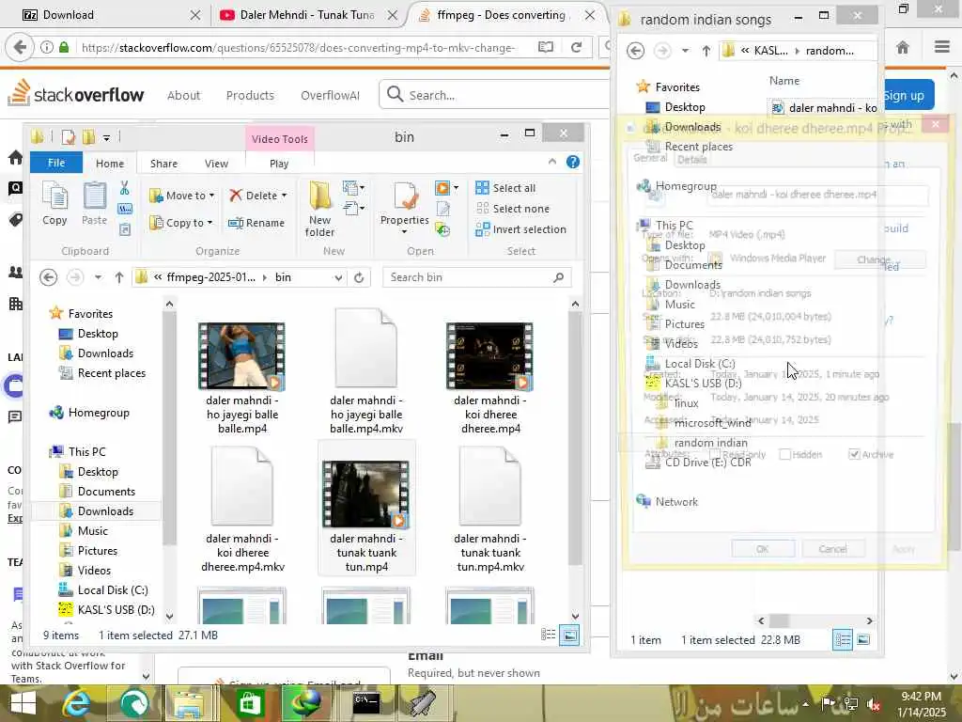The image size is (962, 722).
Task: Open the dropdown beside the media Open button
Action: (x=456, y=188)
